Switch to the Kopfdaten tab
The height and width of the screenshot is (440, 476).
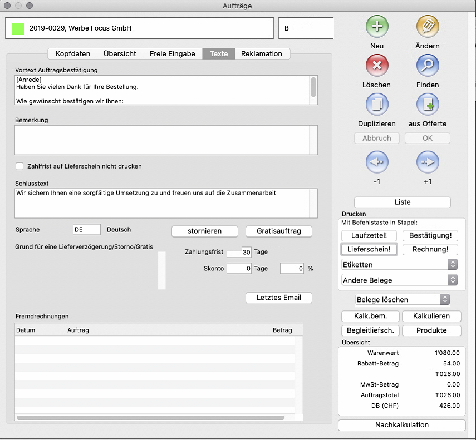[x=72, y=54]
